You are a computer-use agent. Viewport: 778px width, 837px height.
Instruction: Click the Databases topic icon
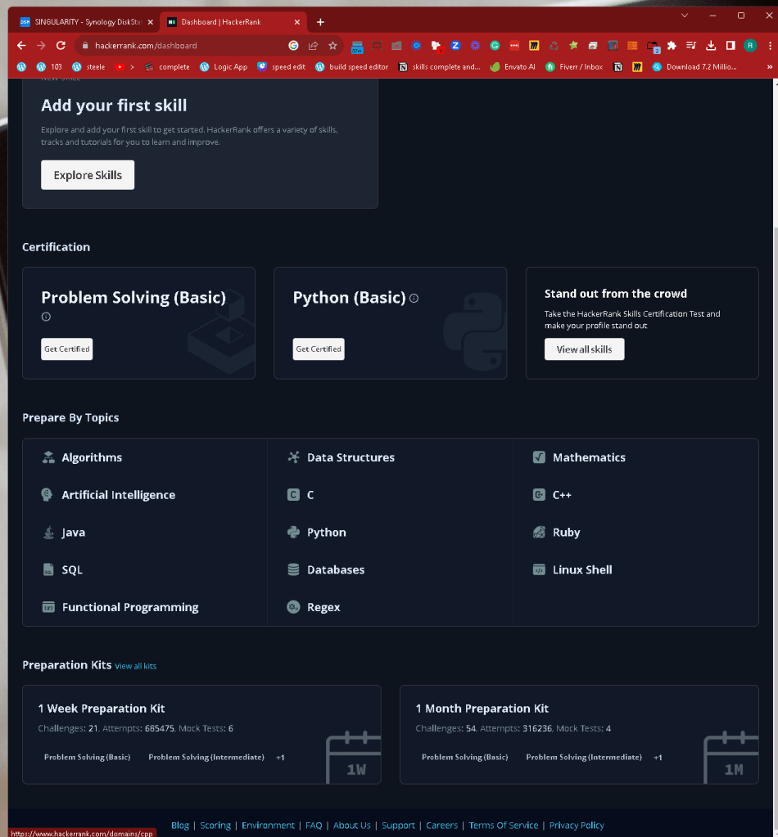293,569
